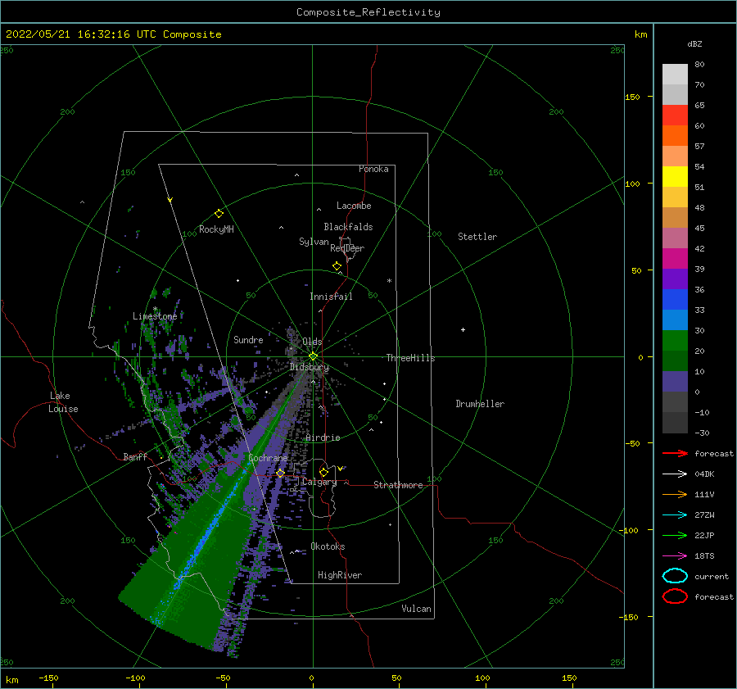The width and height of the screenshot is (737, 689).
Task: Click the Strathmore label
Action: (398, 485)
